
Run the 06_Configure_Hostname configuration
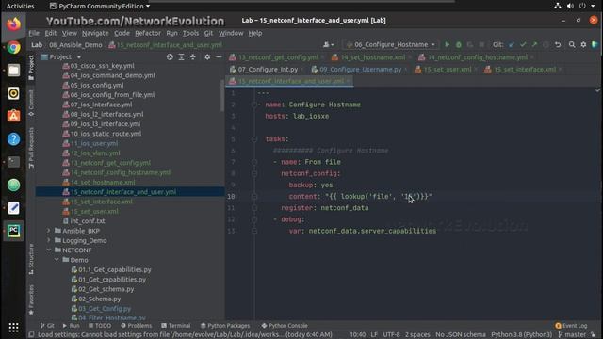coord(447,44)
